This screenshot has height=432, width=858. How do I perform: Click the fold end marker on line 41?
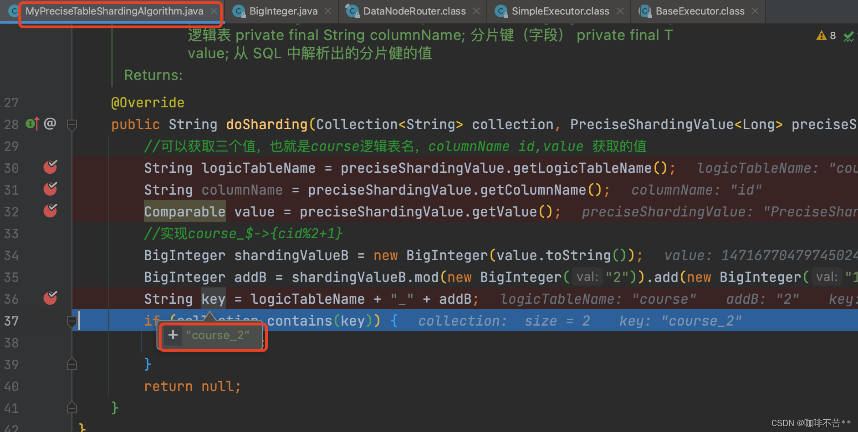click(72, 407)
